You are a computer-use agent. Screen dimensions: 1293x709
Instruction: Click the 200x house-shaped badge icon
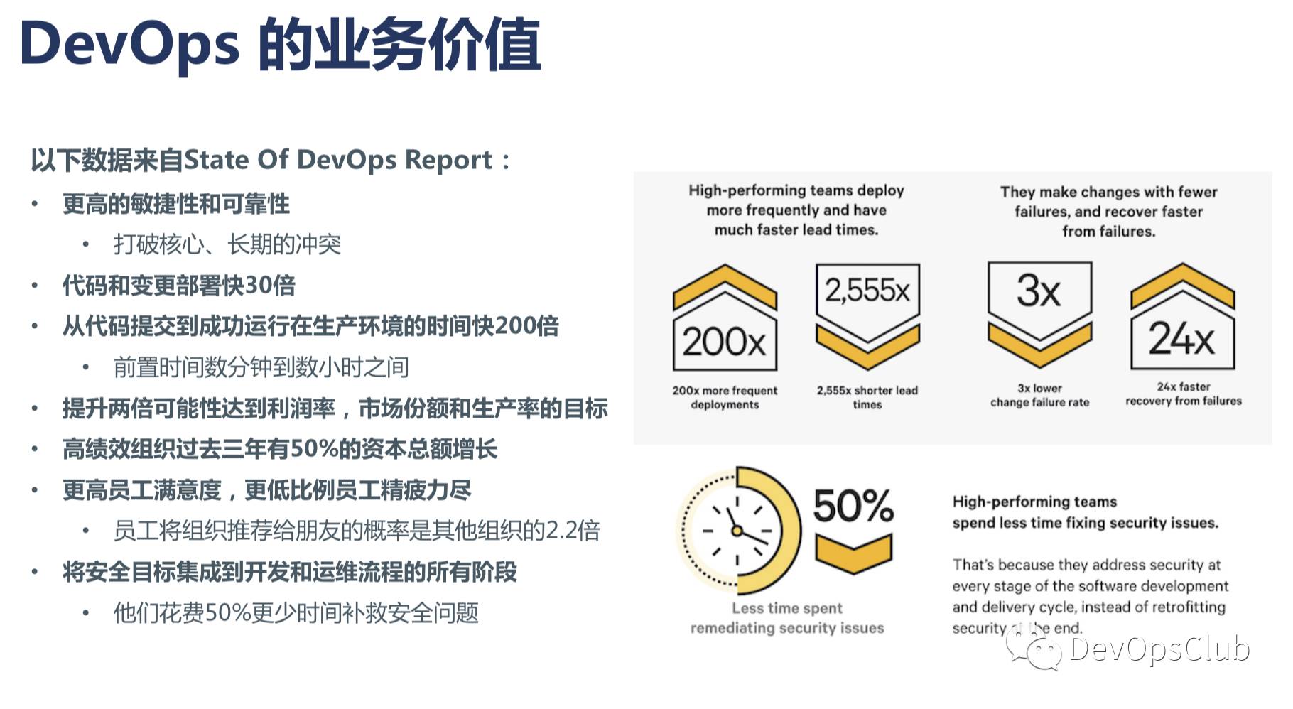[725, 318]
